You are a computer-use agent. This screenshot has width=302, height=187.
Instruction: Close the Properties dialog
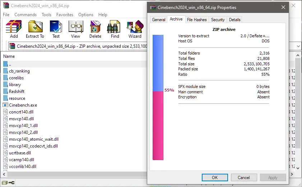click(283, 7)
